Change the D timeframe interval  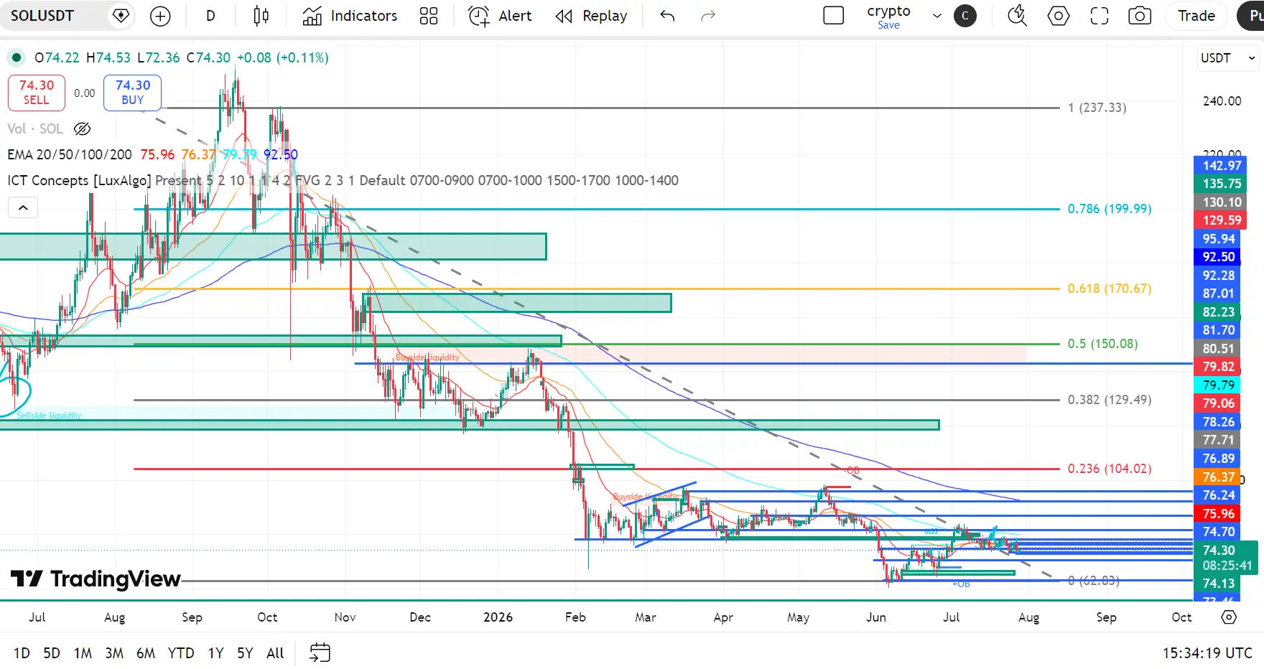click(x=210, y=16)
